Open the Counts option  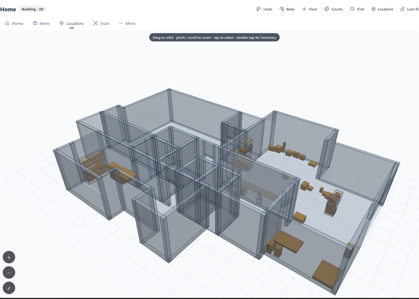pos(334,9)
